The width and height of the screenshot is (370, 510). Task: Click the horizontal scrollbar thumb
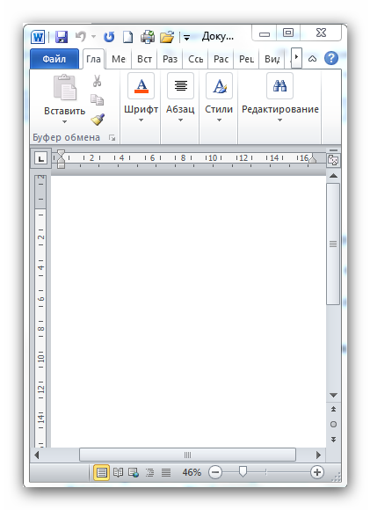pos(187,455)
